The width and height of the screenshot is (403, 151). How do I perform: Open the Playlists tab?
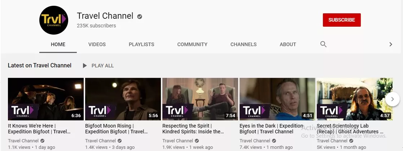click(141, 44)
